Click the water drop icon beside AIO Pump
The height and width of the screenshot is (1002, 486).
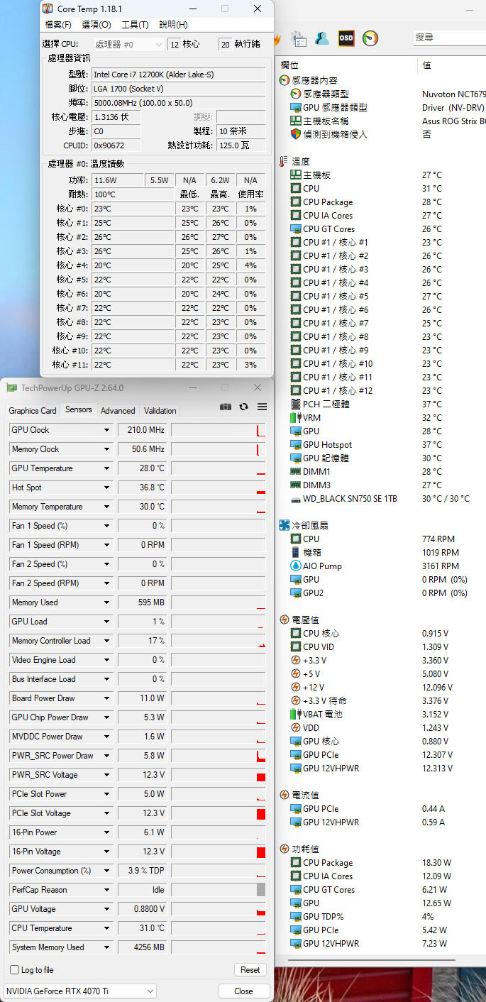click(x=296, y=566)
